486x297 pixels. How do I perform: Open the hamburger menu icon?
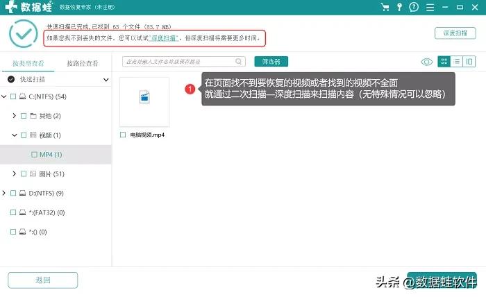428,8
